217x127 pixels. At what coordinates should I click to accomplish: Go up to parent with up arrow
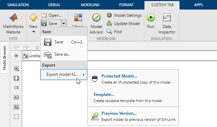point(37,46)
